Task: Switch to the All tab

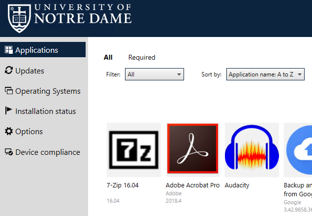Action: coord(108,57)
